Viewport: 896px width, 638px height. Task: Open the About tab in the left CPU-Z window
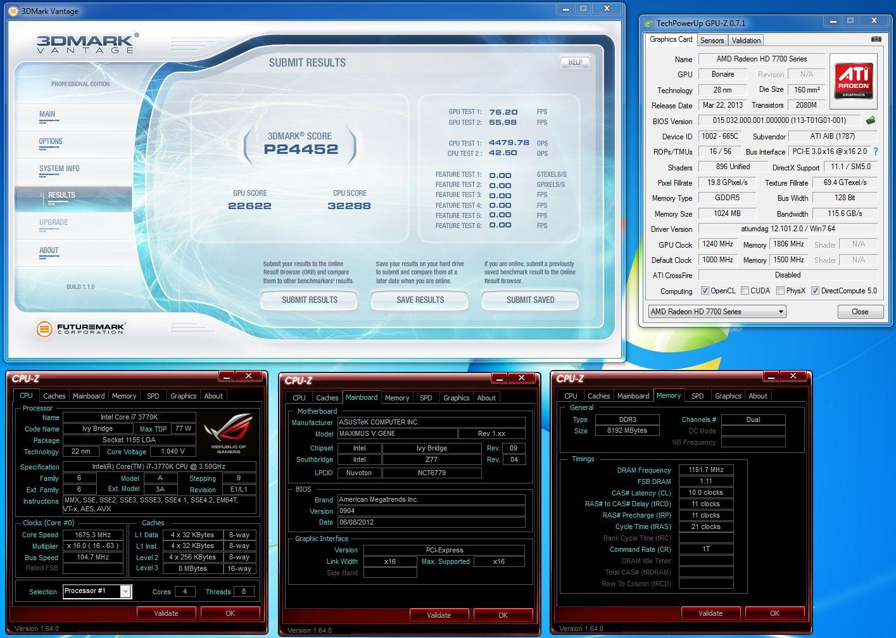213,396
